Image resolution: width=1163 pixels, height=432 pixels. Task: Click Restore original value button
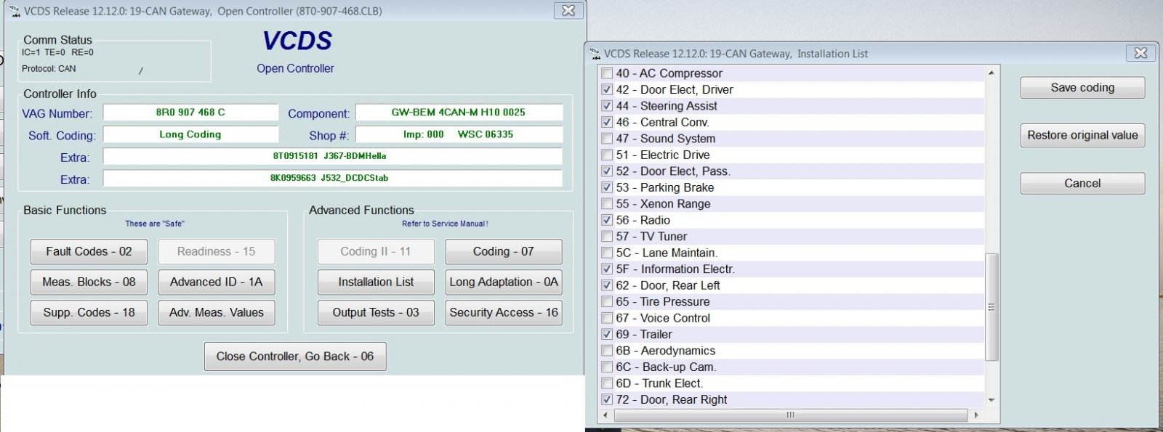[1082, 136]
